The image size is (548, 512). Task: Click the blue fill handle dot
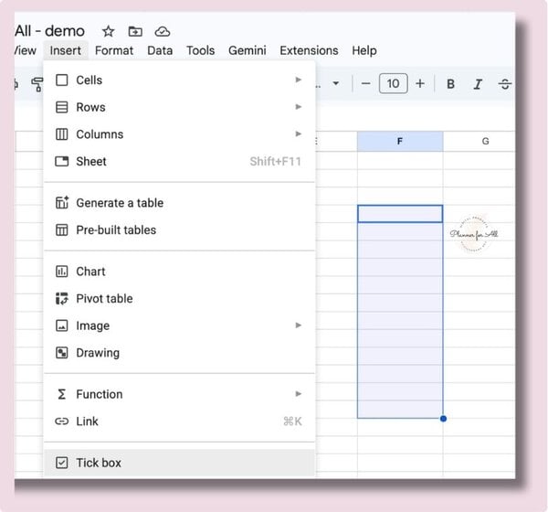coord(443,419)
